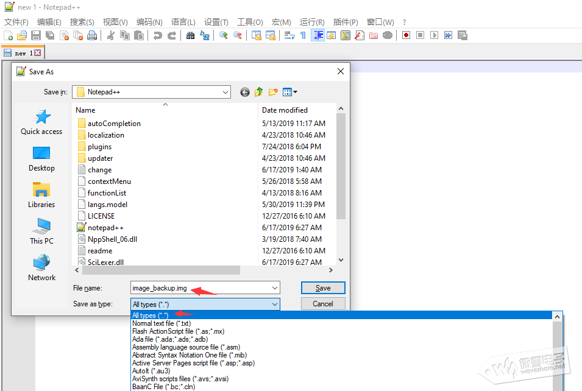
Task: Select Normal text file (*.txt) type
Action: [x=161, y=323]
